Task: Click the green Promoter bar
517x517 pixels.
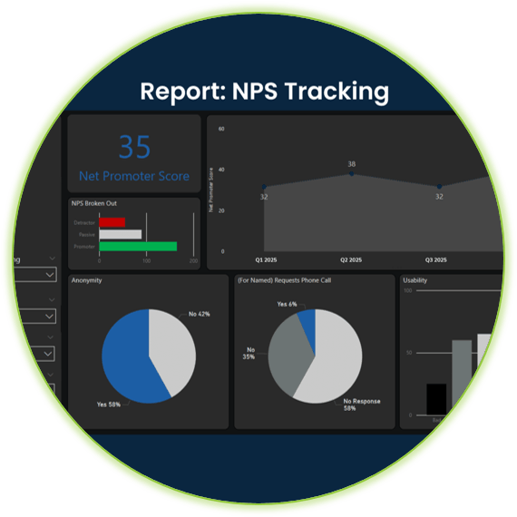Action: tap(138, 247)
